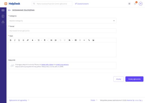Apply bold formatting in Opis editor
The height and width of the screenshot is (103, 145).
tap(10, 40)
